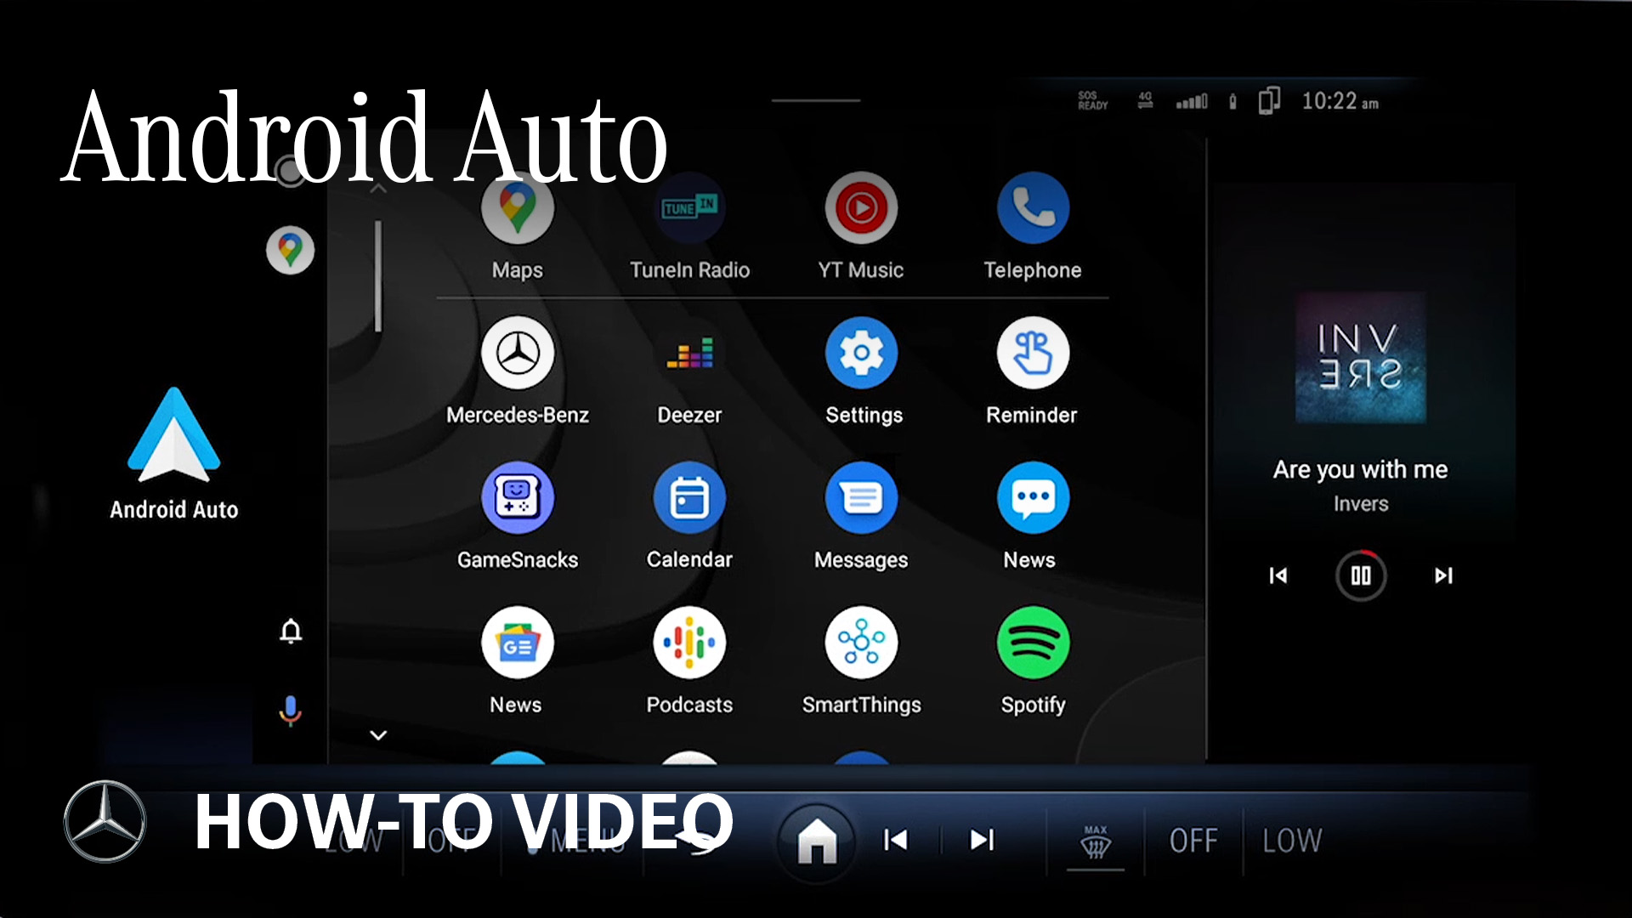The height and width of the screenshot is (918, 1632).
Task: Click the app list scrollbar
Action: [x=378, y=276]
